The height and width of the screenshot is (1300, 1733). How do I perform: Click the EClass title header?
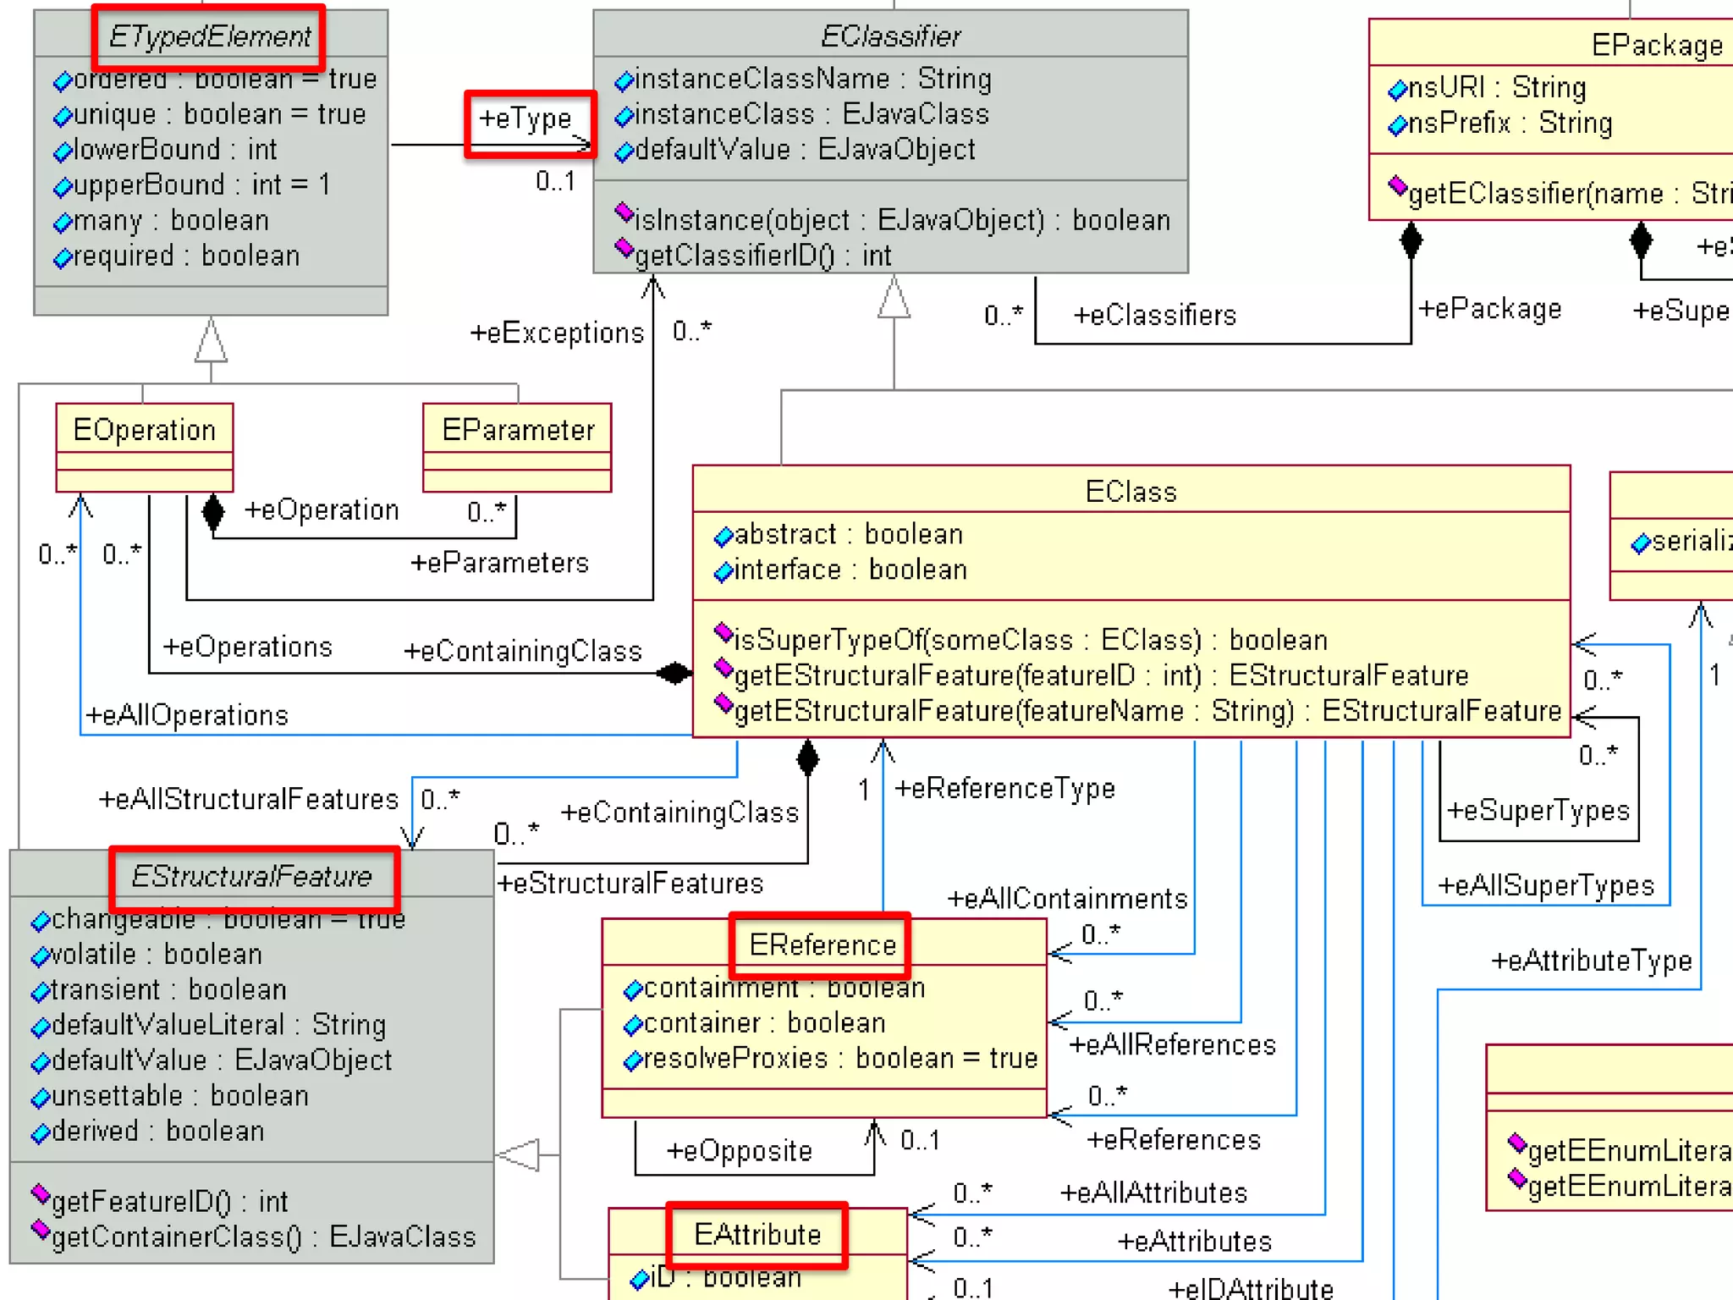[1131, 491]
